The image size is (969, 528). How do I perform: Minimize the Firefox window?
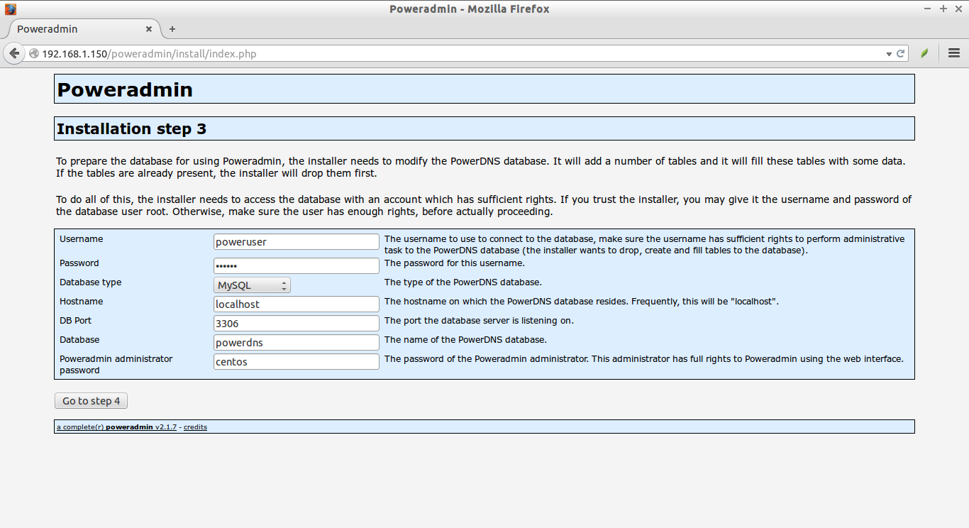[929, 9]
